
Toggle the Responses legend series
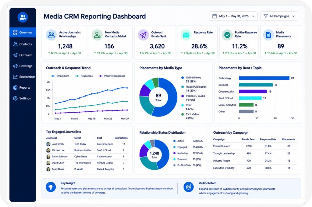pos(84,76)
